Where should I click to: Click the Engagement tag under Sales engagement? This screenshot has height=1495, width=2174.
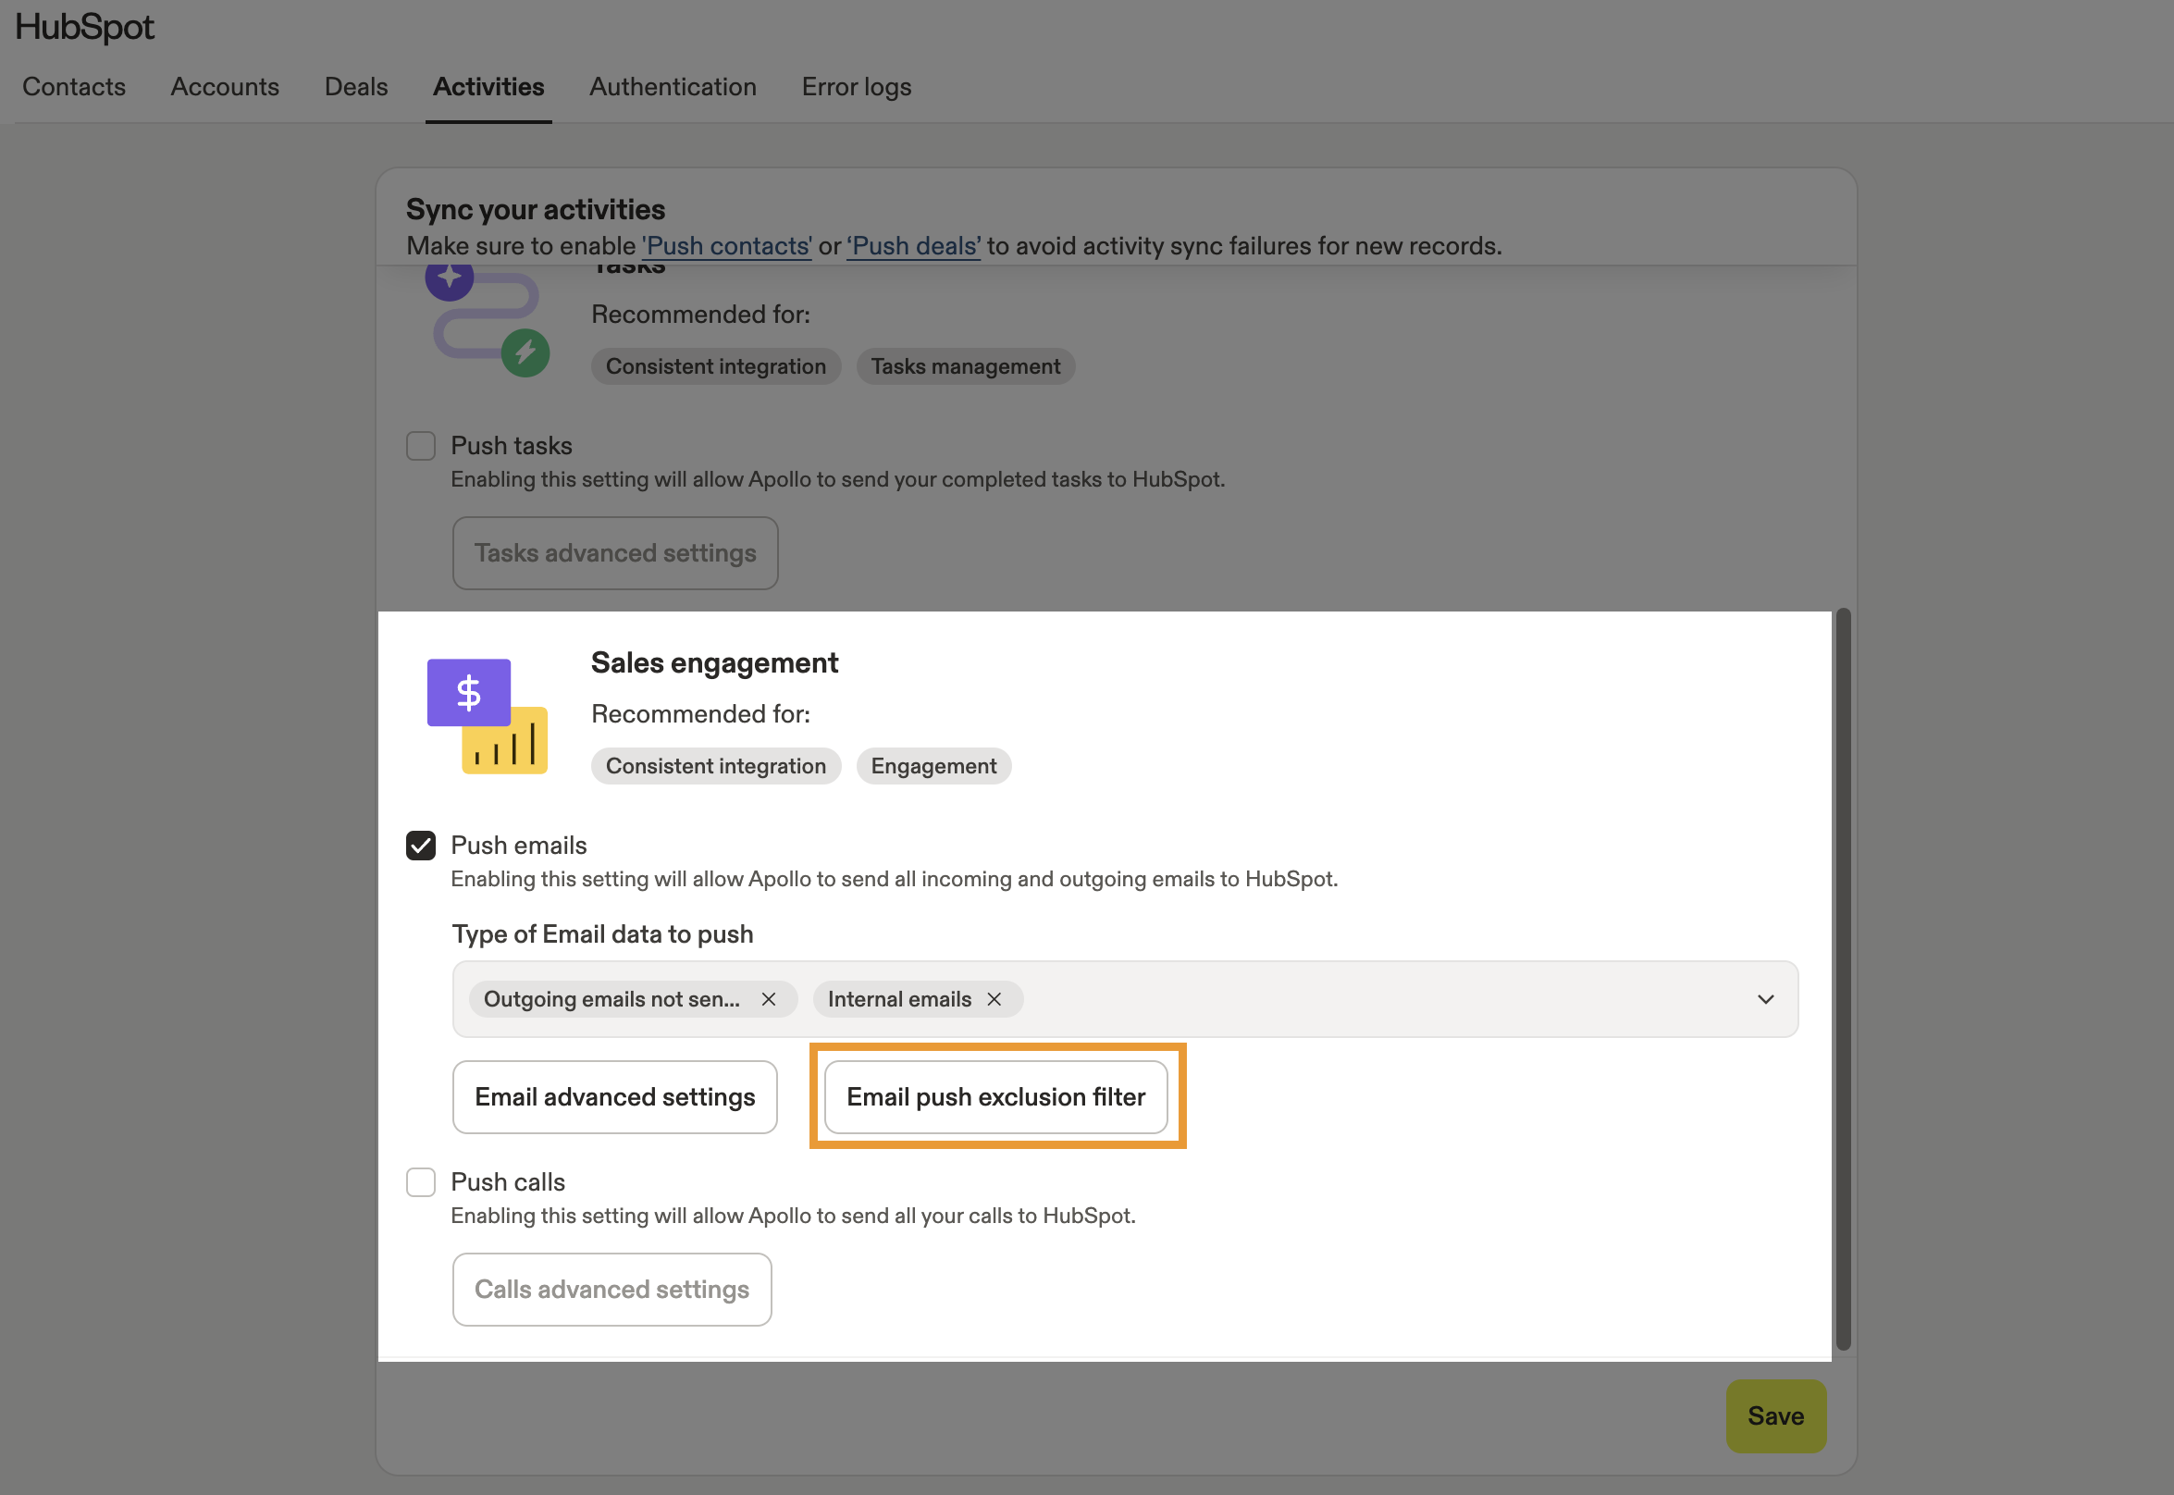point(933,766)
